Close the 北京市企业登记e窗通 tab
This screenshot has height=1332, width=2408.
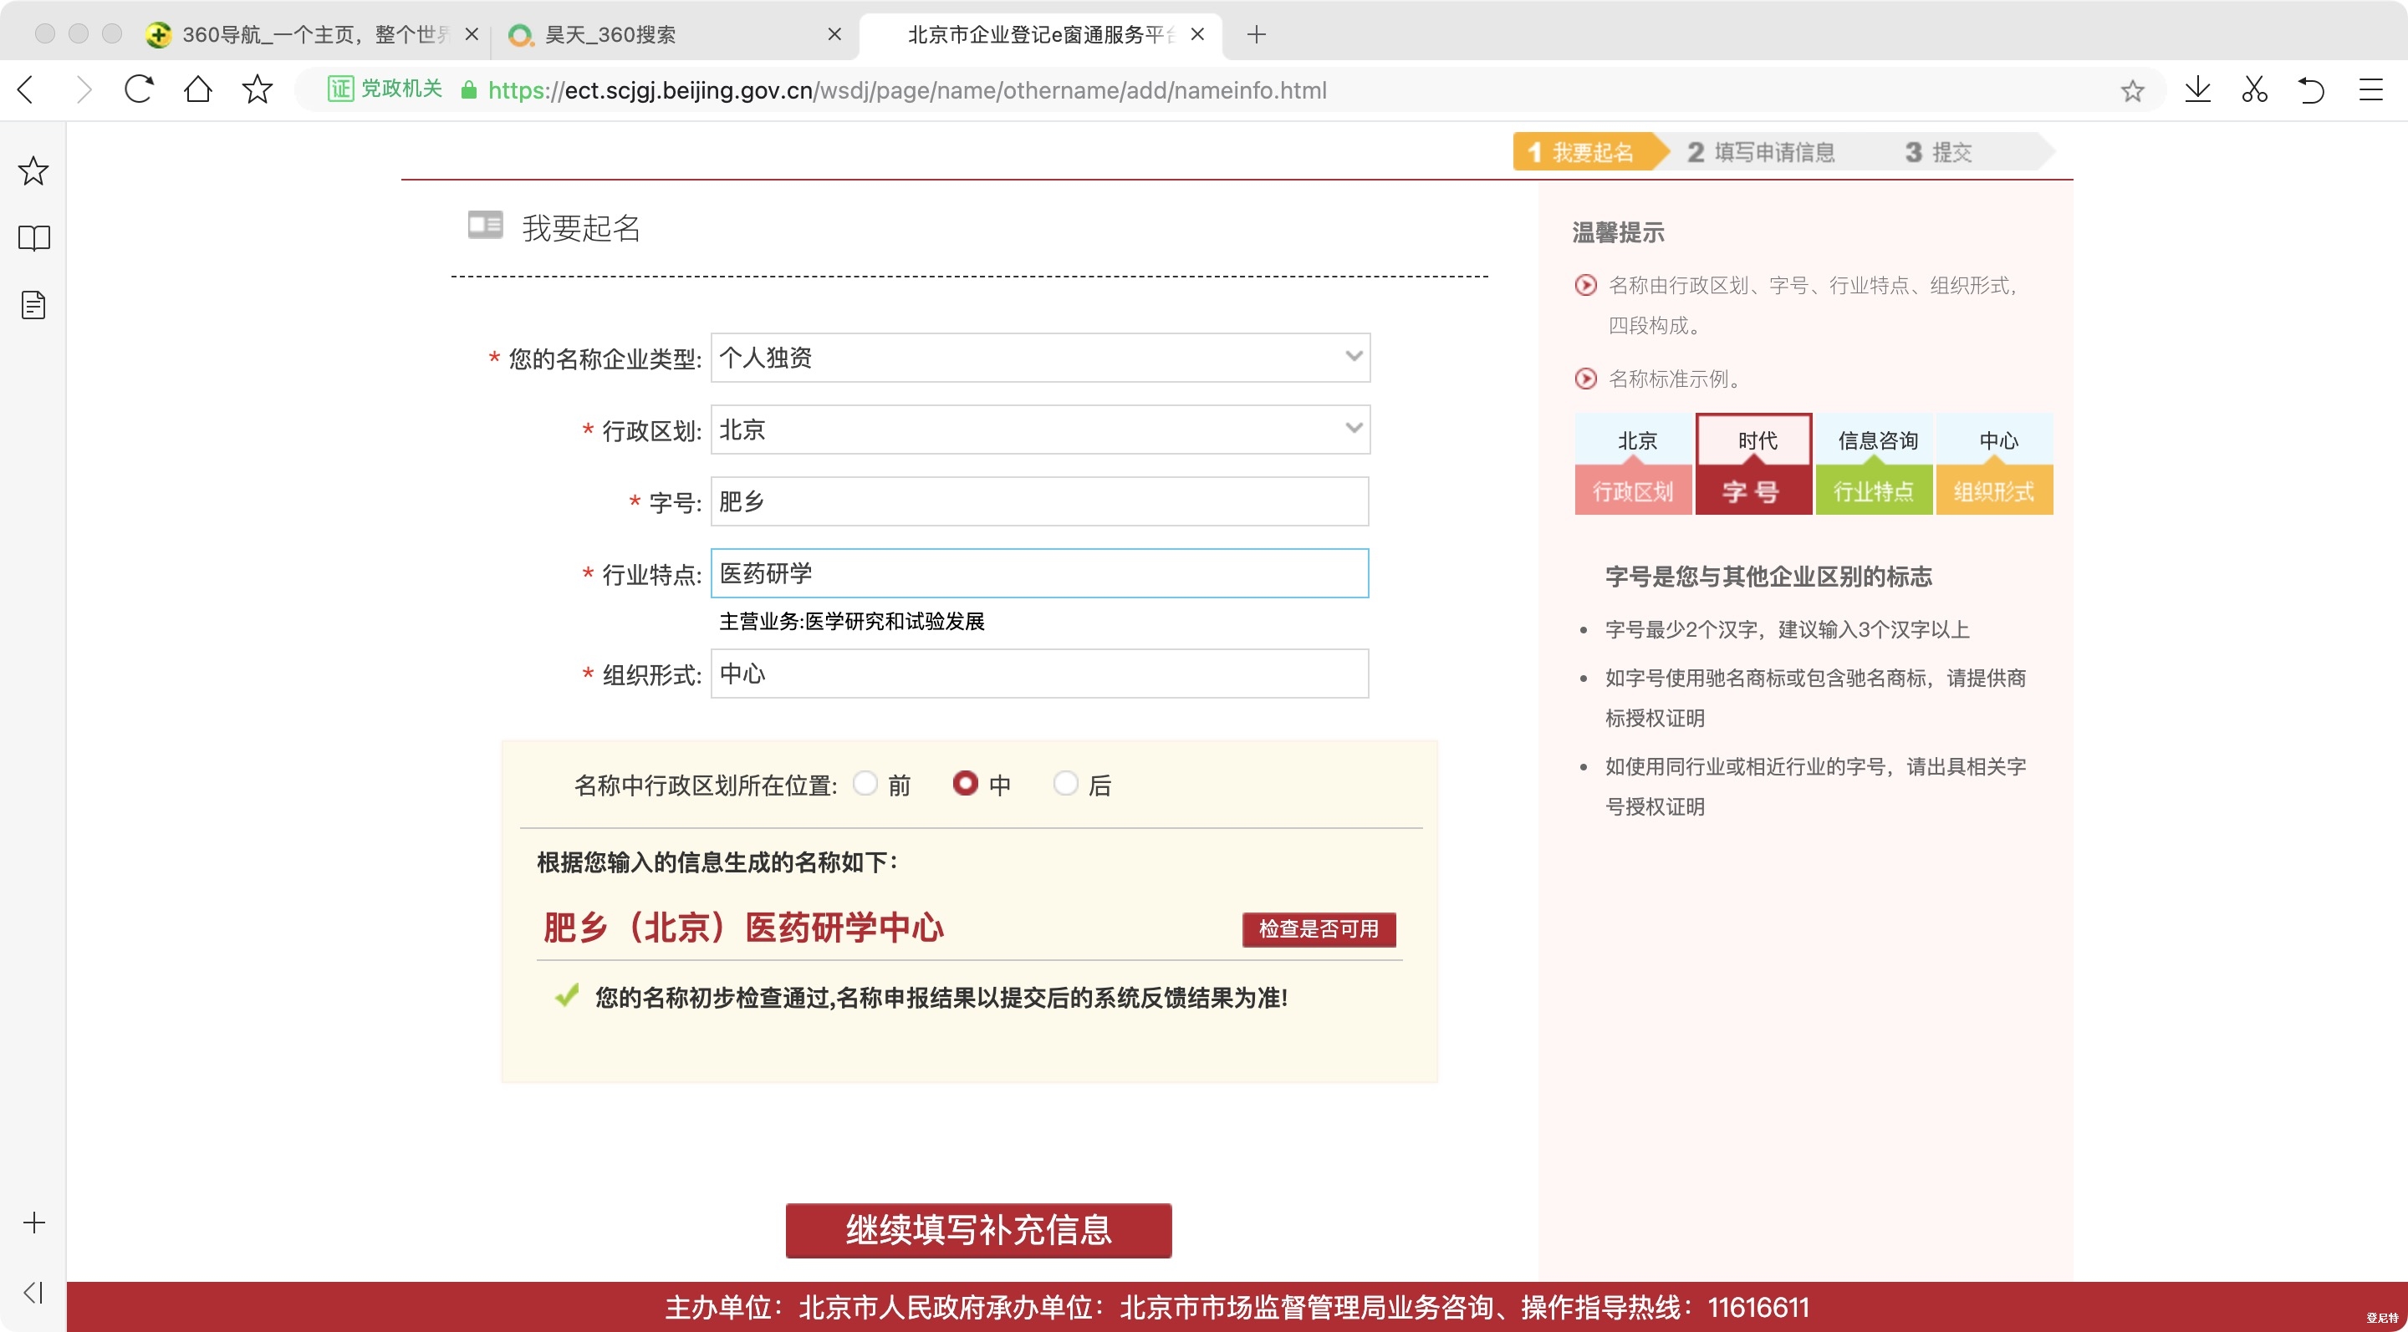1197,34
